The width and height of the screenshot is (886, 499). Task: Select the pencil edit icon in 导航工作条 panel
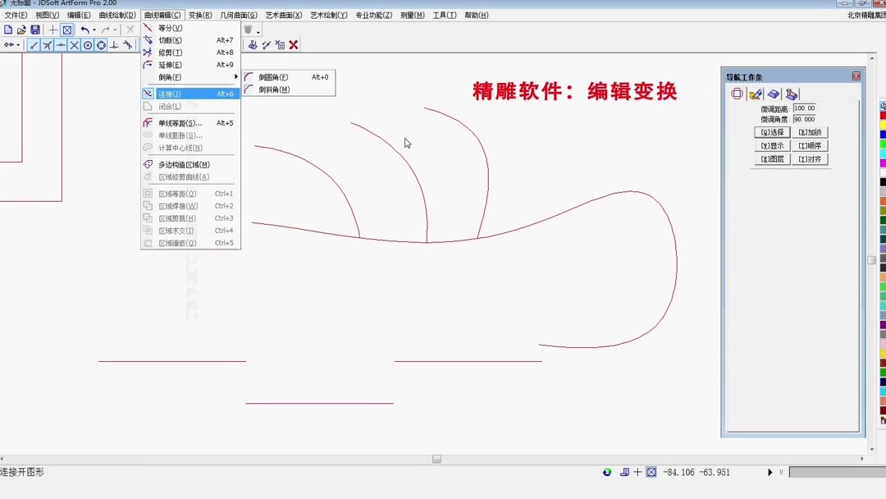(x=756, y=94)
